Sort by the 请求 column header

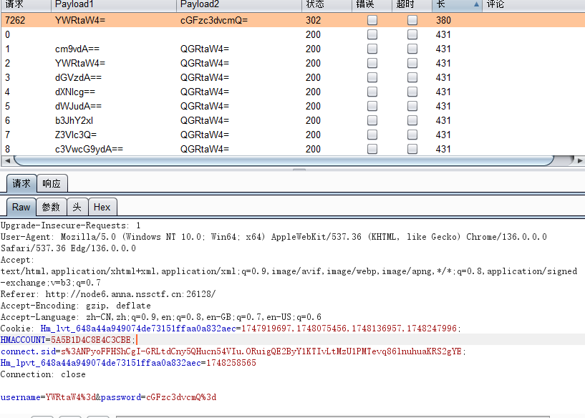[x=26, y=4]
